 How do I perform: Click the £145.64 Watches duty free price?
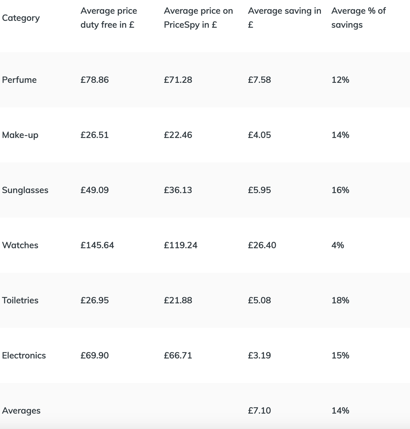tap(97, 245)
